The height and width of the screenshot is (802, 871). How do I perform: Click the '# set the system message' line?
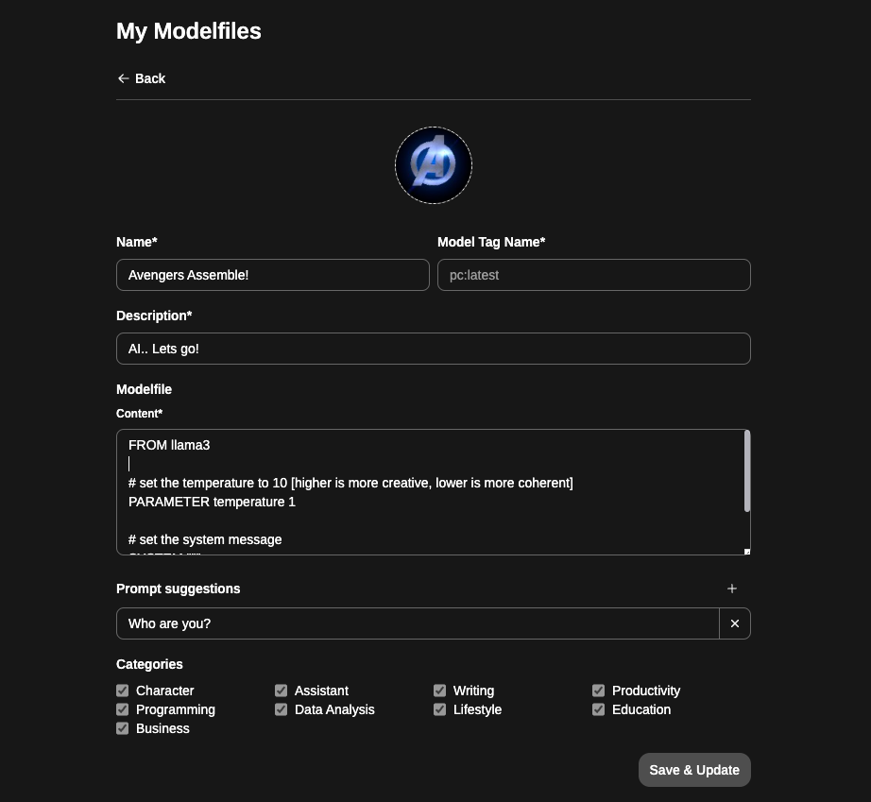[205, 539]
